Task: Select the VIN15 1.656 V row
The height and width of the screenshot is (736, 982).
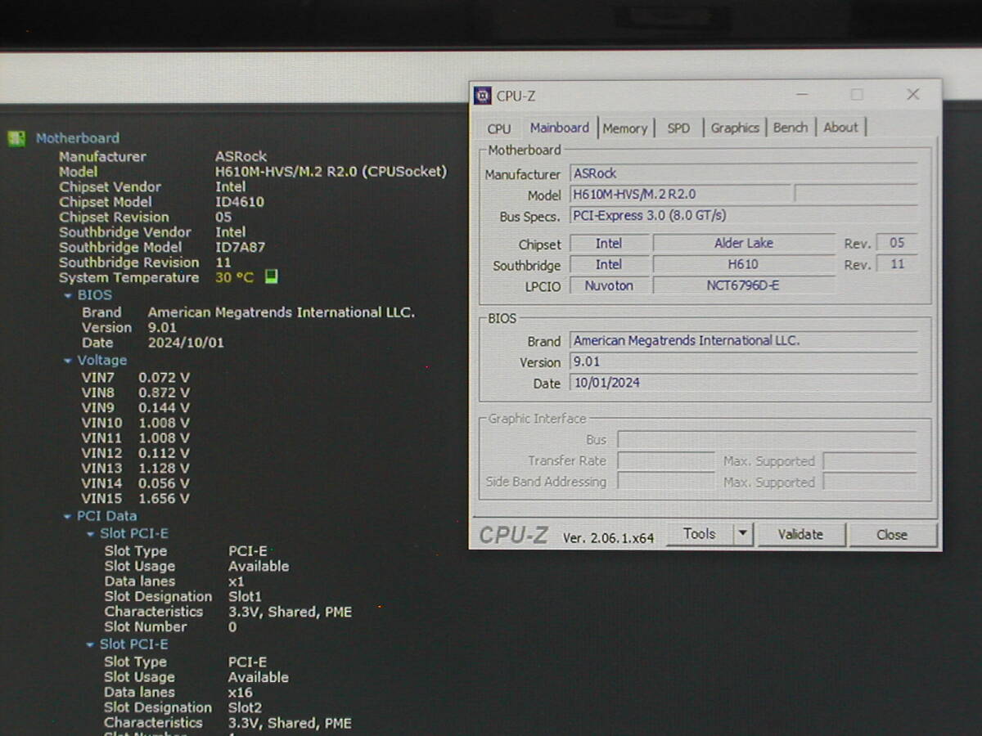Action: [135, 498]
